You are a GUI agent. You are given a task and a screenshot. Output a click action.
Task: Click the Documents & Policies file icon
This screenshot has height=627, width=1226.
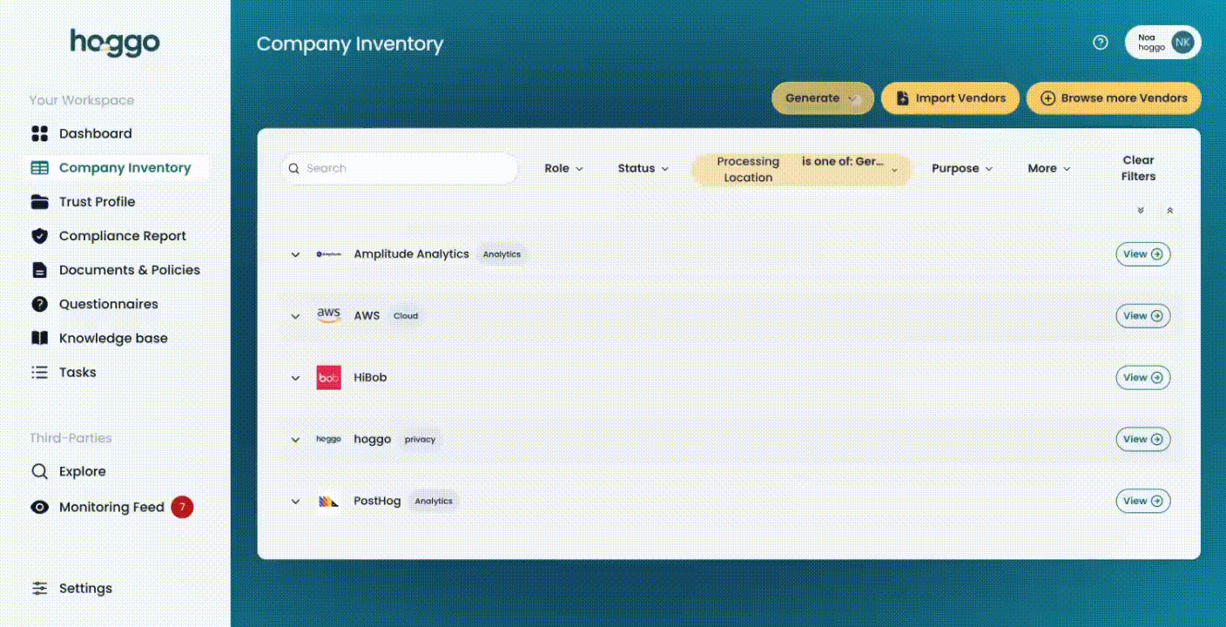click(x=39, y=270)
